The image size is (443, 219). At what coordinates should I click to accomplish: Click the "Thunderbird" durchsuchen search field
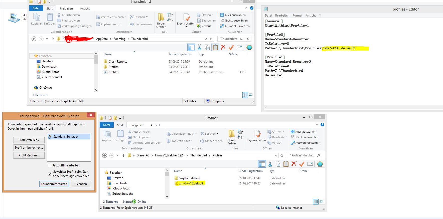point(234,39)
